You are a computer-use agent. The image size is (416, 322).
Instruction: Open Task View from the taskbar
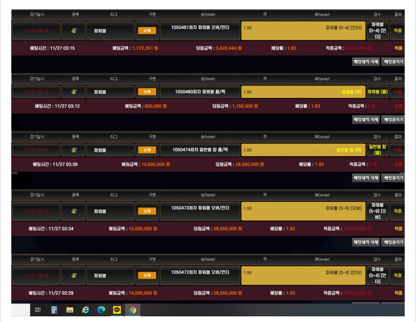point(38,310)
